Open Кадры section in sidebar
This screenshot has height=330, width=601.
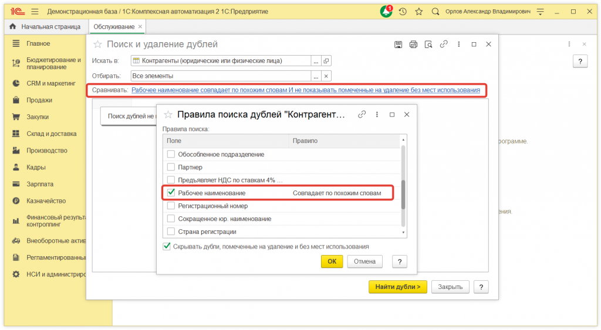click(36, 167)
